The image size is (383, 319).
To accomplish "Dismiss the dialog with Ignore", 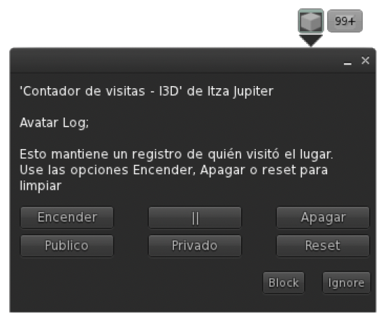I will 347,283.
